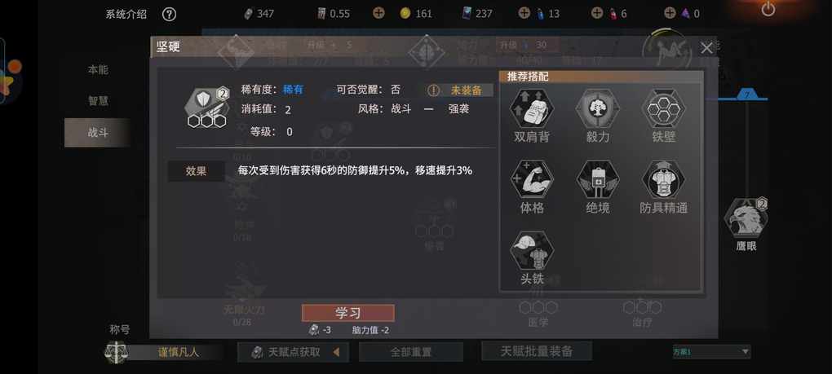Select the 体格 muscle arm talent icon

[532, 179]
